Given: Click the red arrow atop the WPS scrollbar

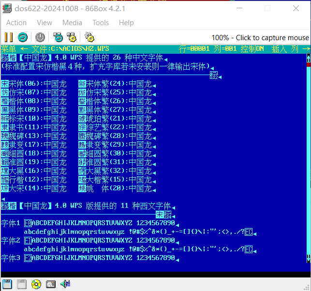Looking at the screenshot, I should [x=309, y=57].
